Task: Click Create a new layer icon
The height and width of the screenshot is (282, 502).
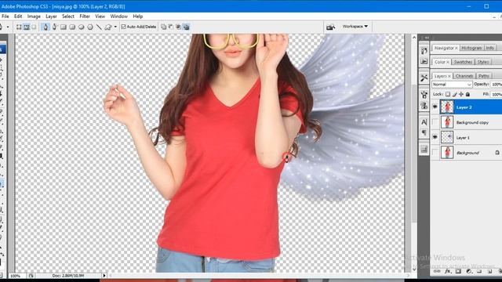Action: [x=489, y=272]
